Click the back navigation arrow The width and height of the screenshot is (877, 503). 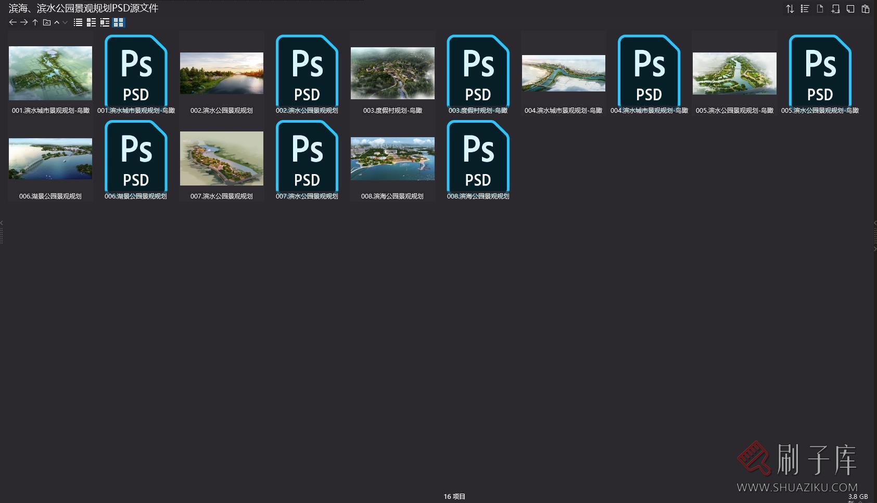click(13, 22)
